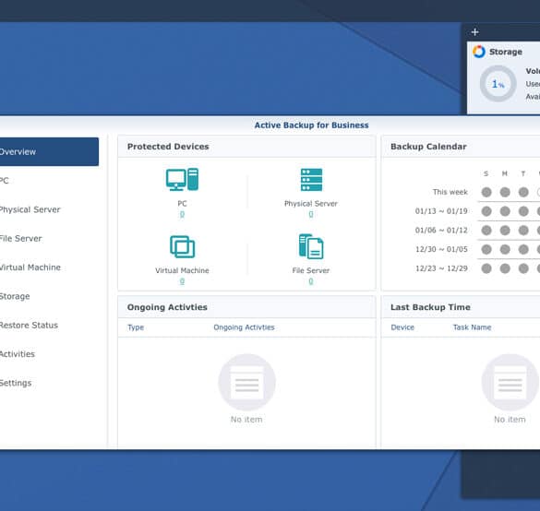The image size is (540, 511).
Task: Sort by Device column header
Action: [402, 327]
